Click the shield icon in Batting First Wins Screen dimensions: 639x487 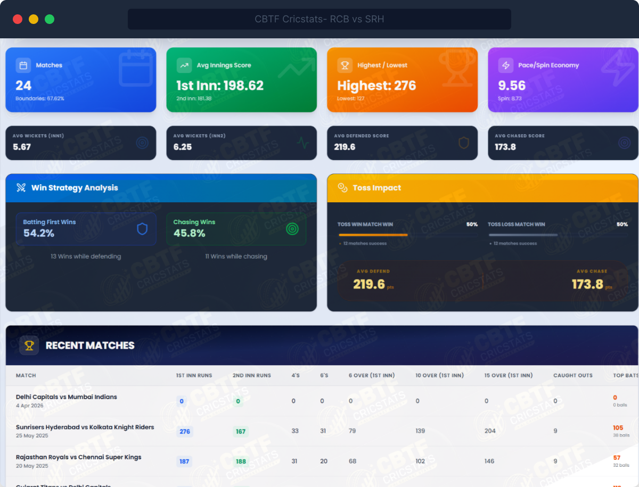[x=142, y=229]
